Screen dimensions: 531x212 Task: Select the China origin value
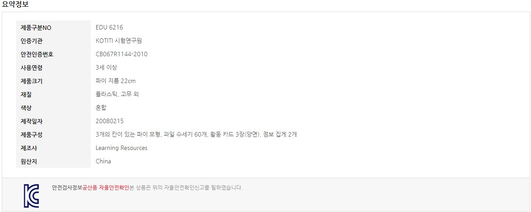[103, 161]
